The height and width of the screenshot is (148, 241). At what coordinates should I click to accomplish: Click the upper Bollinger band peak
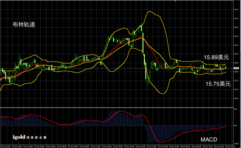tap(149, 11)
